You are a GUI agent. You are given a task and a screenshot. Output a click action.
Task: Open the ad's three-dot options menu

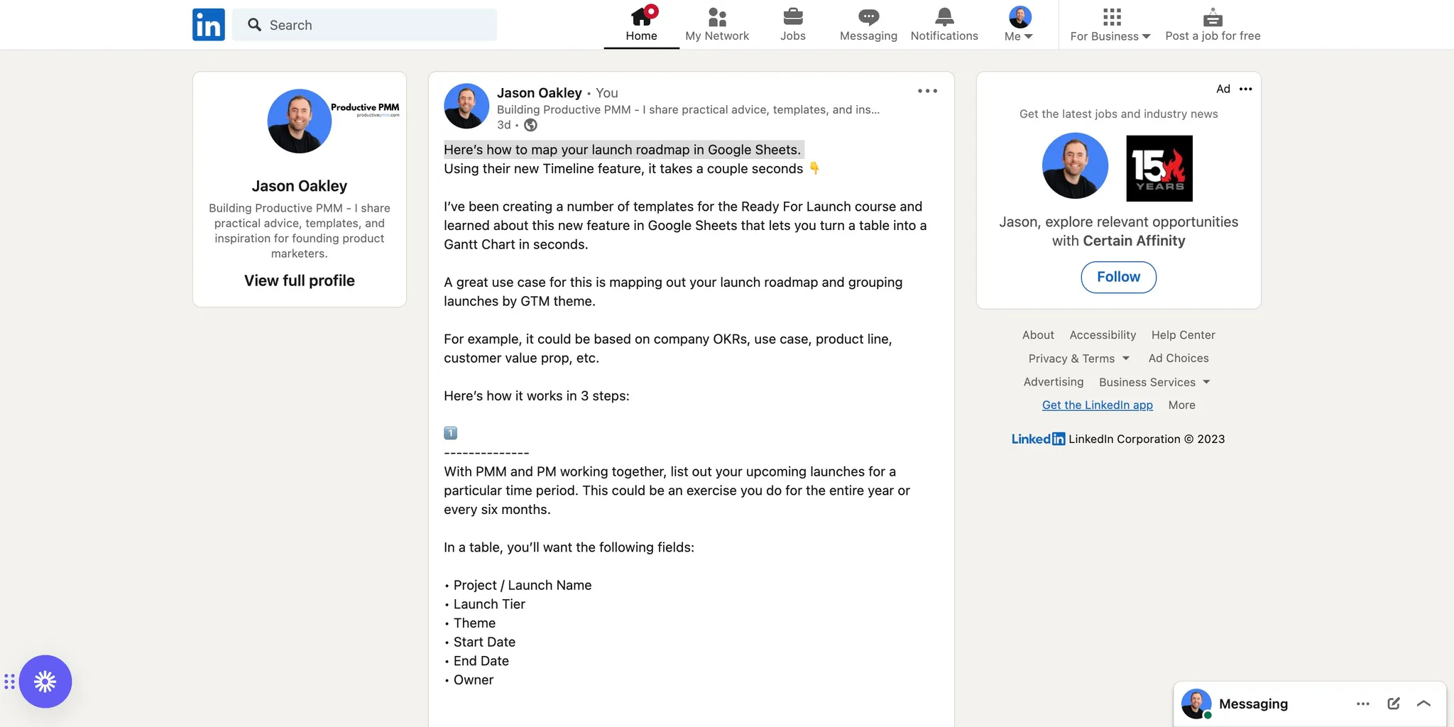pyautogui.click(x=1246, y=89)
